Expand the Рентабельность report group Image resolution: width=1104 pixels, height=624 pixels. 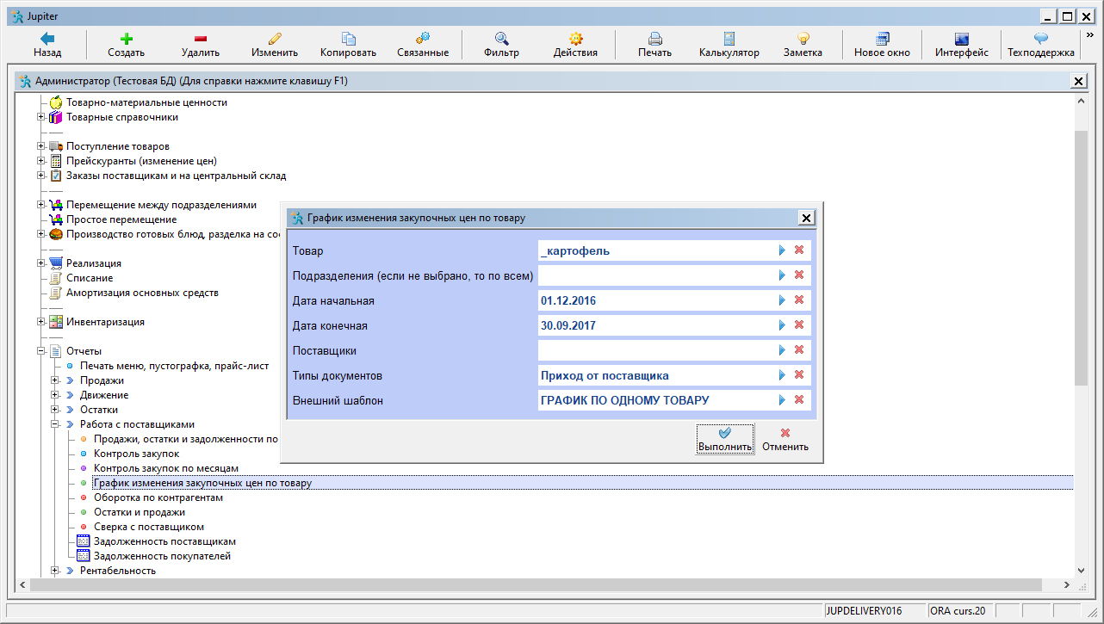click(x=55, y=571)
